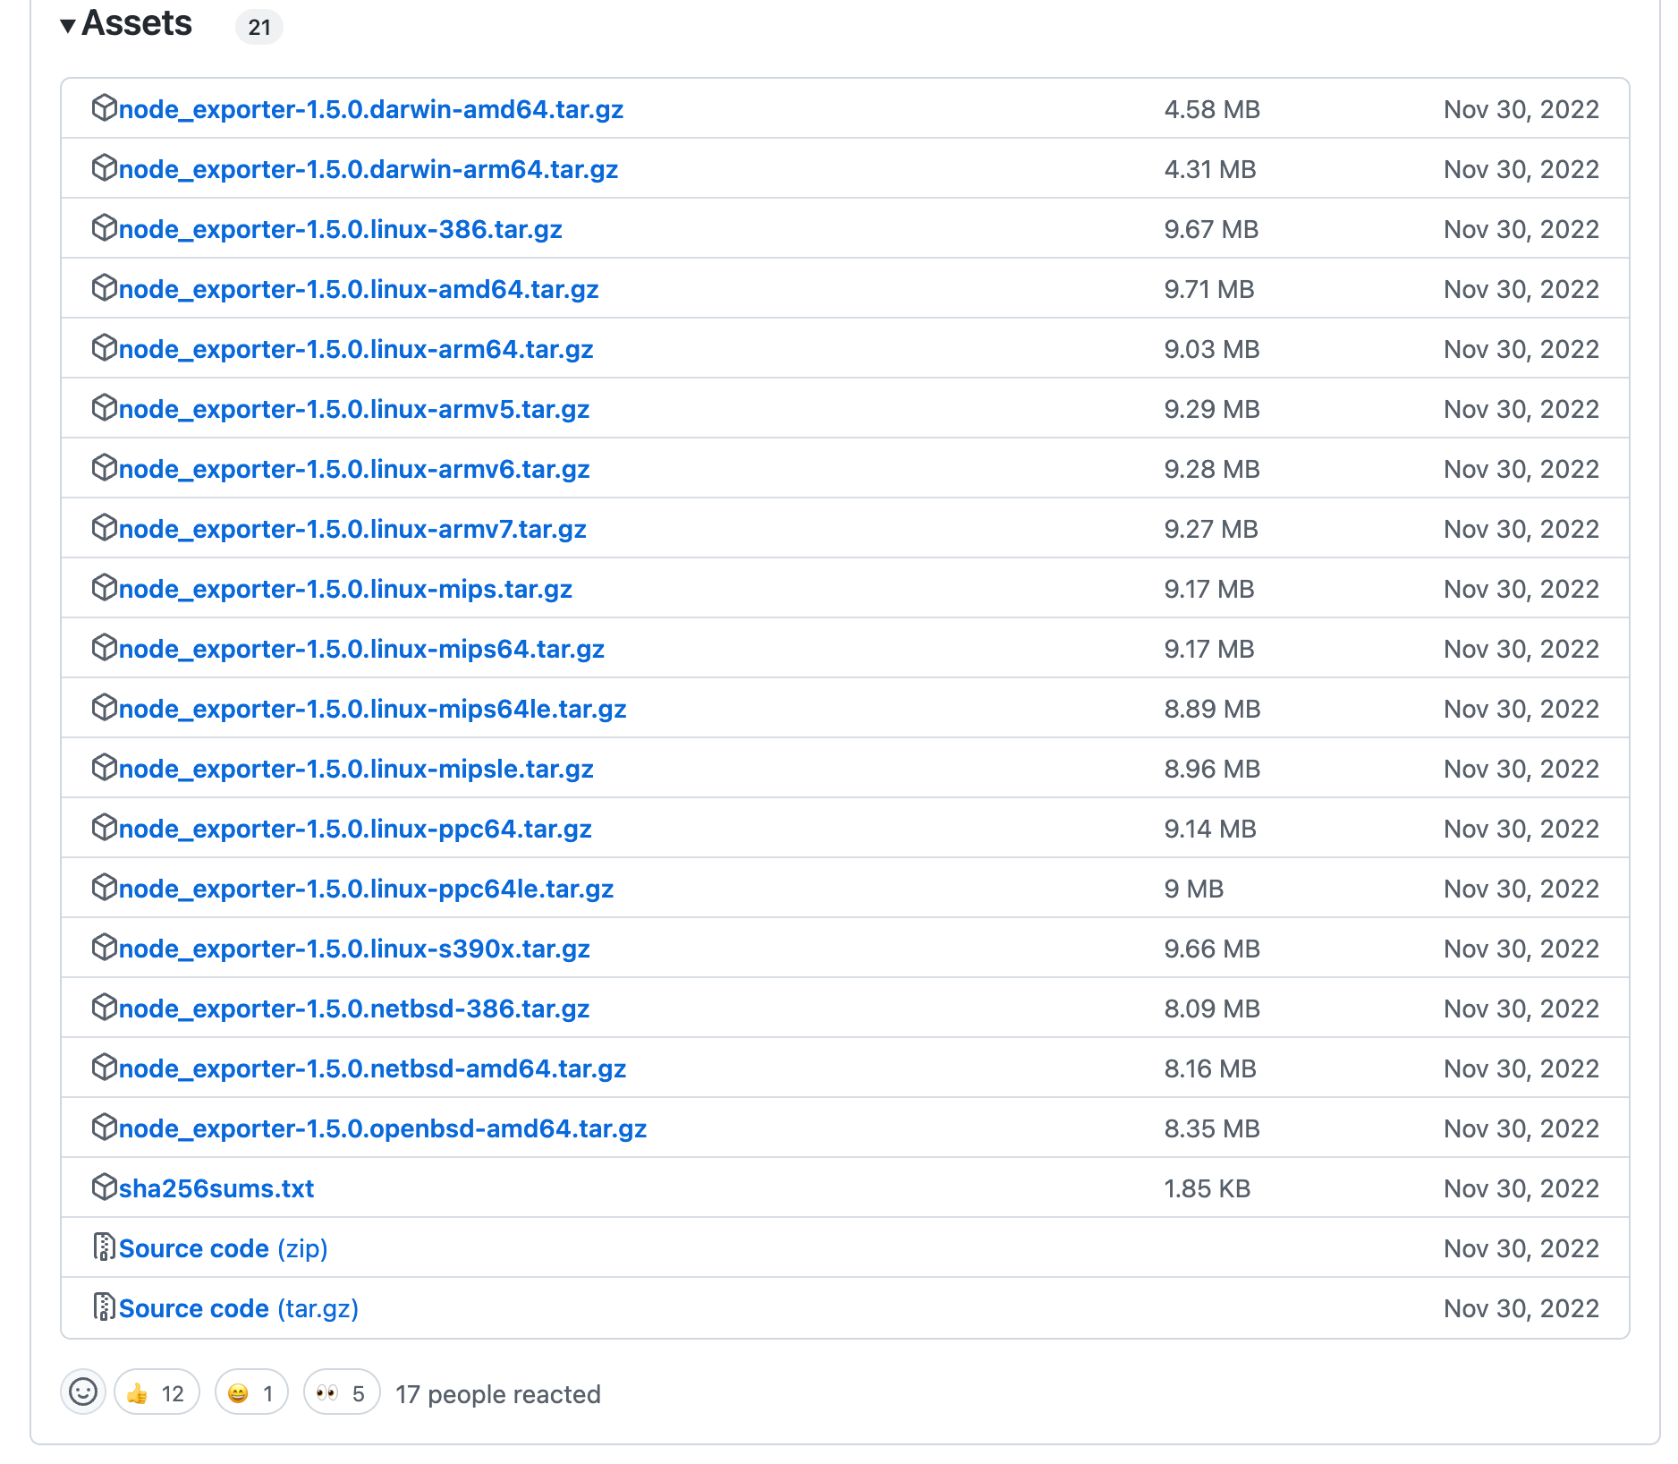The width and height of the screenshot is (1678, 1464).
Task: Open the netbsd-amd64 tarball link
Action: click(x=372, y=1068)
